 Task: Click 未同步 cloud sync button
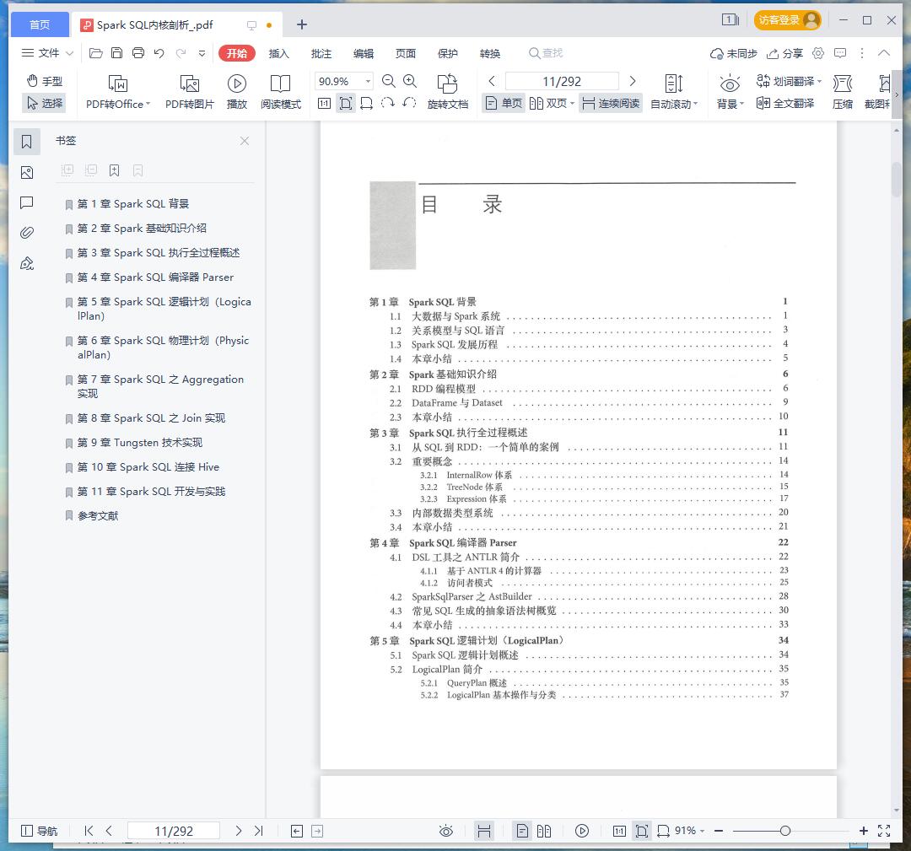[733, 53]
